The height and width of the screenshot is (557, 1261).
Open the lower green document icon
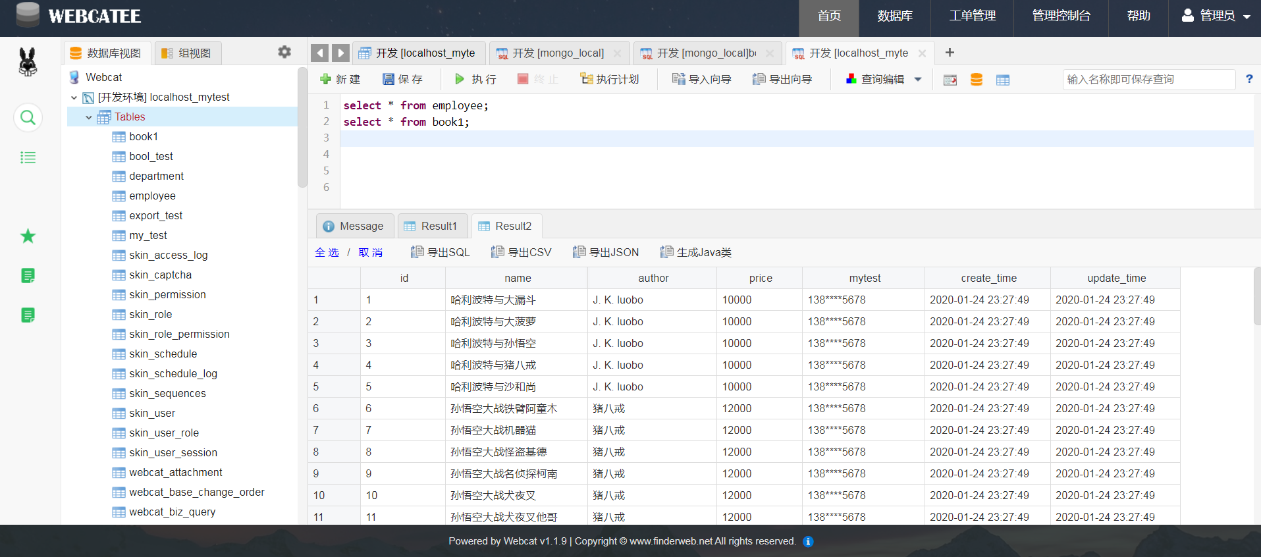click(x=28, y=315)
